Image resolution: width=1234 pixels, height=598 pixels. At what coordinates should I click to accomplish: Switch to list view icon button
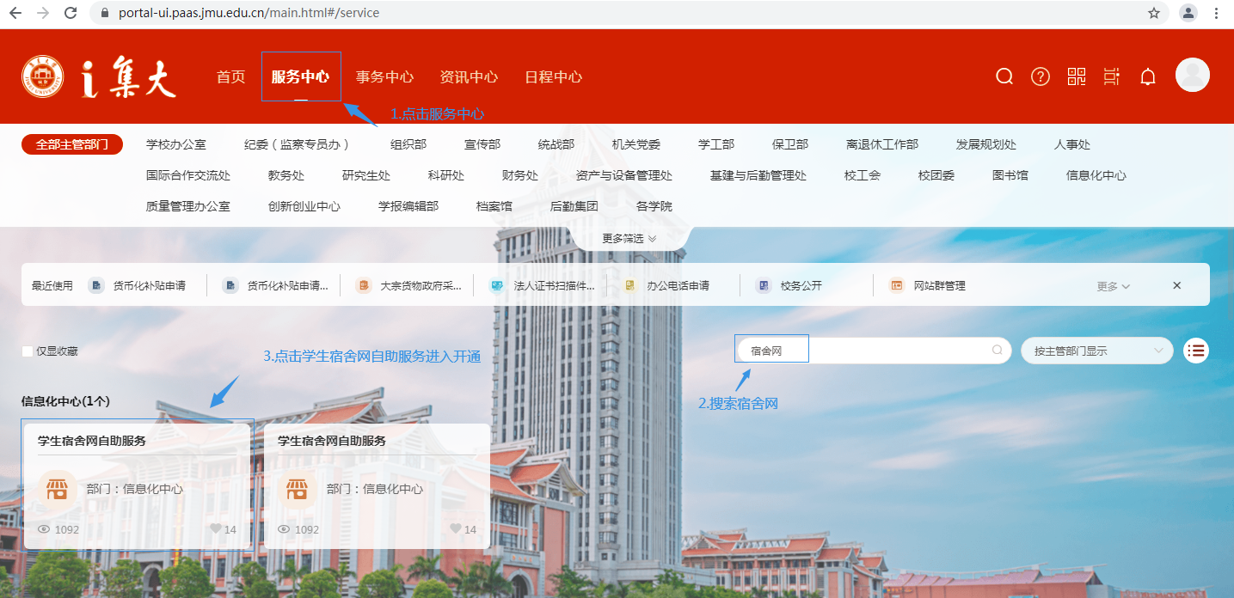(1196, 351)
